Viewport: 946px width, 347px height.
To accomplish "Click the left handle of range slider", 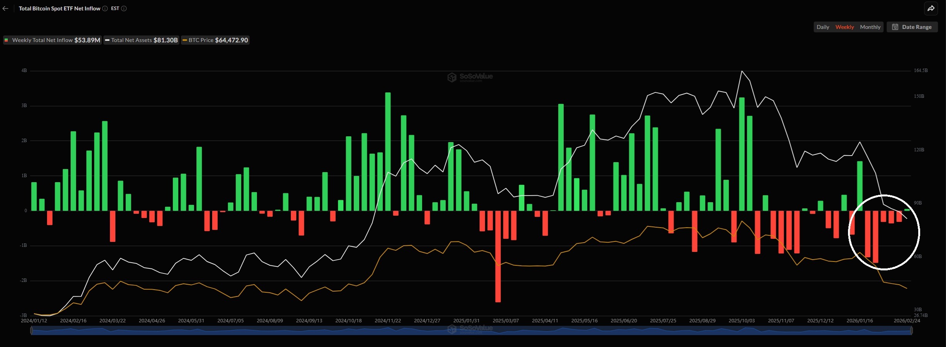I will coord(32,330).
